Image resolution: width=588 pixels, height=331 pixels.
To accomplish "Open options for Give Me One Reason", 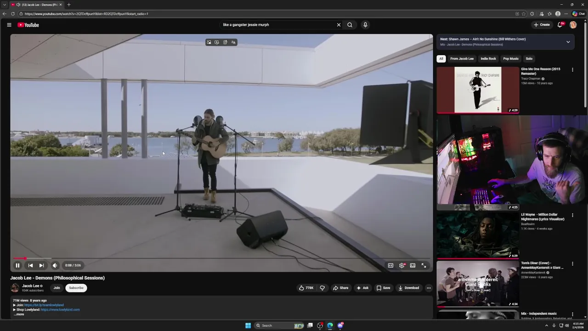I will point(572,70).
